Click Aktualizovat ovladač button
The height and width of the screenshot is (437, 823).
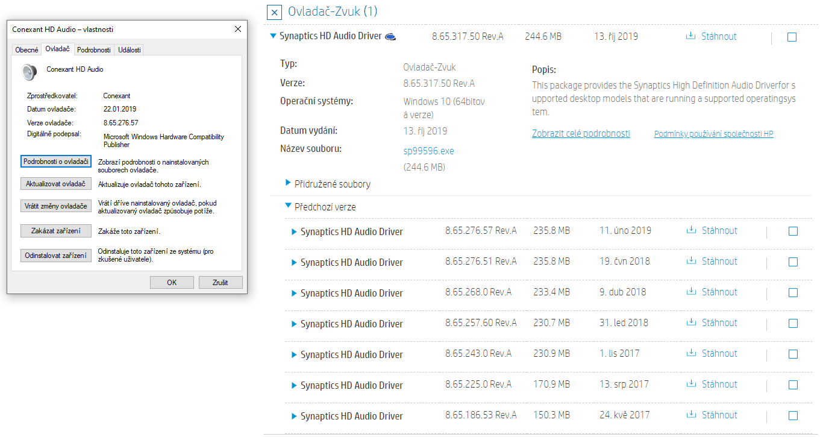click(x=56, y=184)
